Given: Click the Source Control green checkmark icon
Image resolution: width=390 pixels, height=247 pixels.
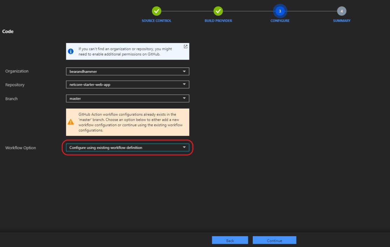Looking at the screenshot, I should click(156, 11).
